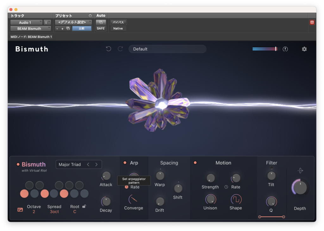Image resolution: width=324 pixels, height=231 pixels.
Task: Click the left handle of the filter range slider
Action: pos(260,217)
